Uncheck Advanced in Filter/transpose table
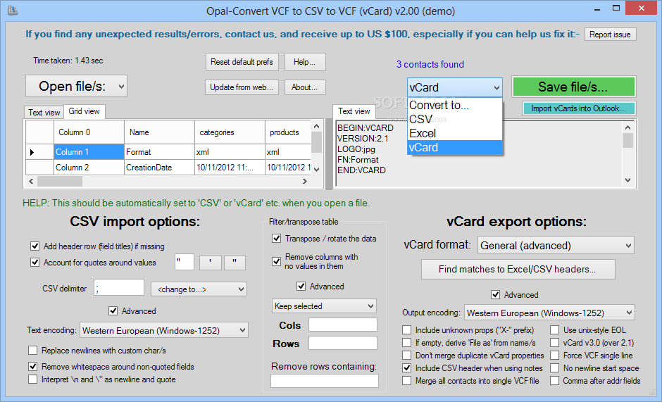662x402 pixels. click(301, 287)
